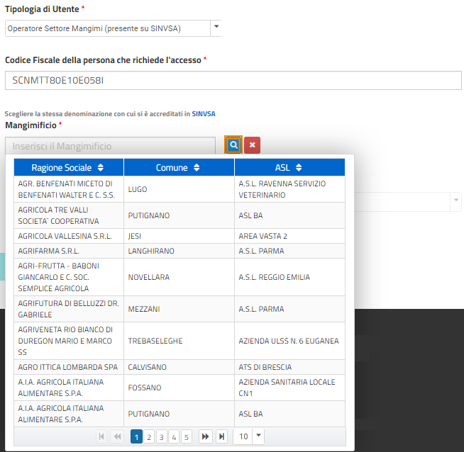
Task: Click NOVELLARA comune cell
Action: pyautogui.click(x=179, y=277)
